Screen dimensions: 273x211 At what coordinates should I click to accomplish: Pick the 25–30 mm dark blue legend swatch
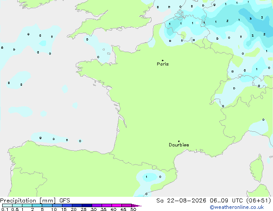pyautogui.click(x=87, y=205)
